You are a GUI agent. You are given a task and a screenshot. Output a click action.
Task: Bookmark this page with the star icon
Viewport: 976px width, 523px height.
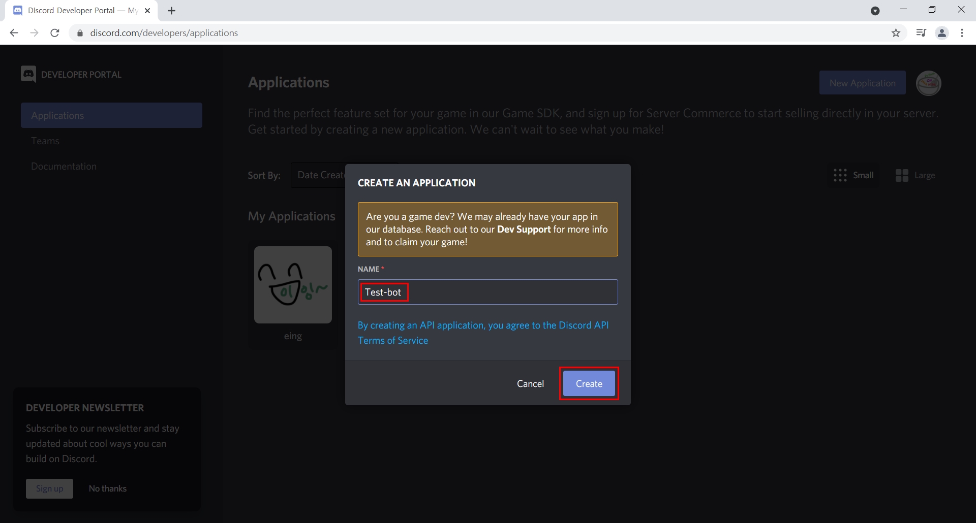[896, 33]
